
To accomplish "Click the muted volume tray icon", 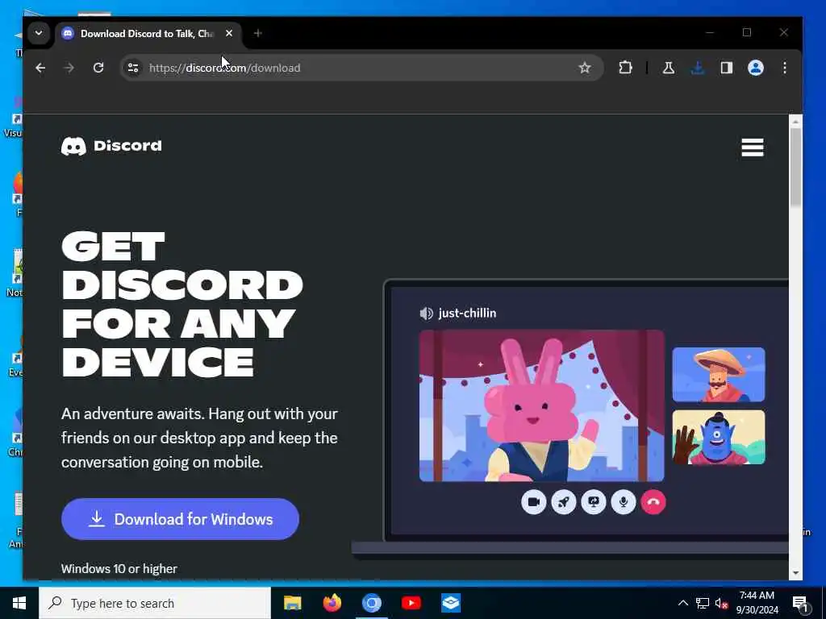I will point(722,603).
